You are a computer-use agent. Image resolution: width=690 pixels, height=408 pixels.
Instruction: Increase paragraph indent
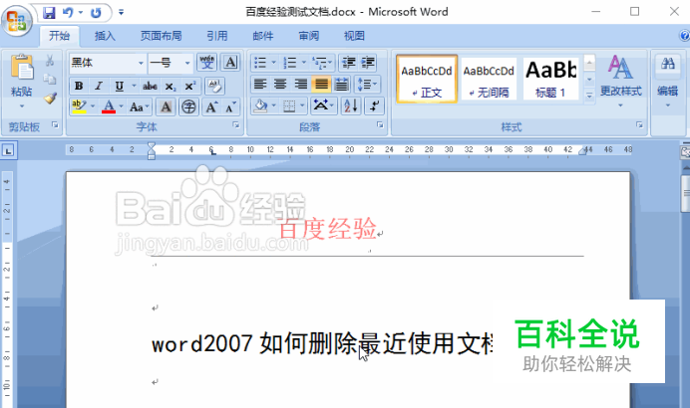point(368,63)
